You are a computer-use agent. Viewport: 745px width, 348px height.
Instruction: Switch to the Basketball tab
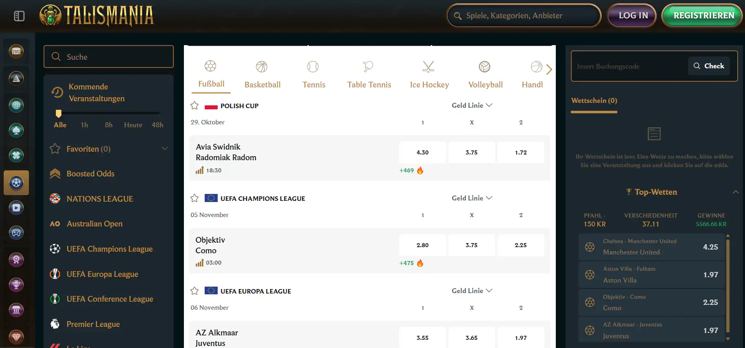pyautogui.click(x=262, y=75)
